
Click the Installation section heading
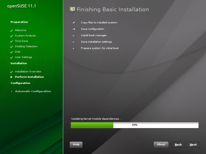(19, 63)
